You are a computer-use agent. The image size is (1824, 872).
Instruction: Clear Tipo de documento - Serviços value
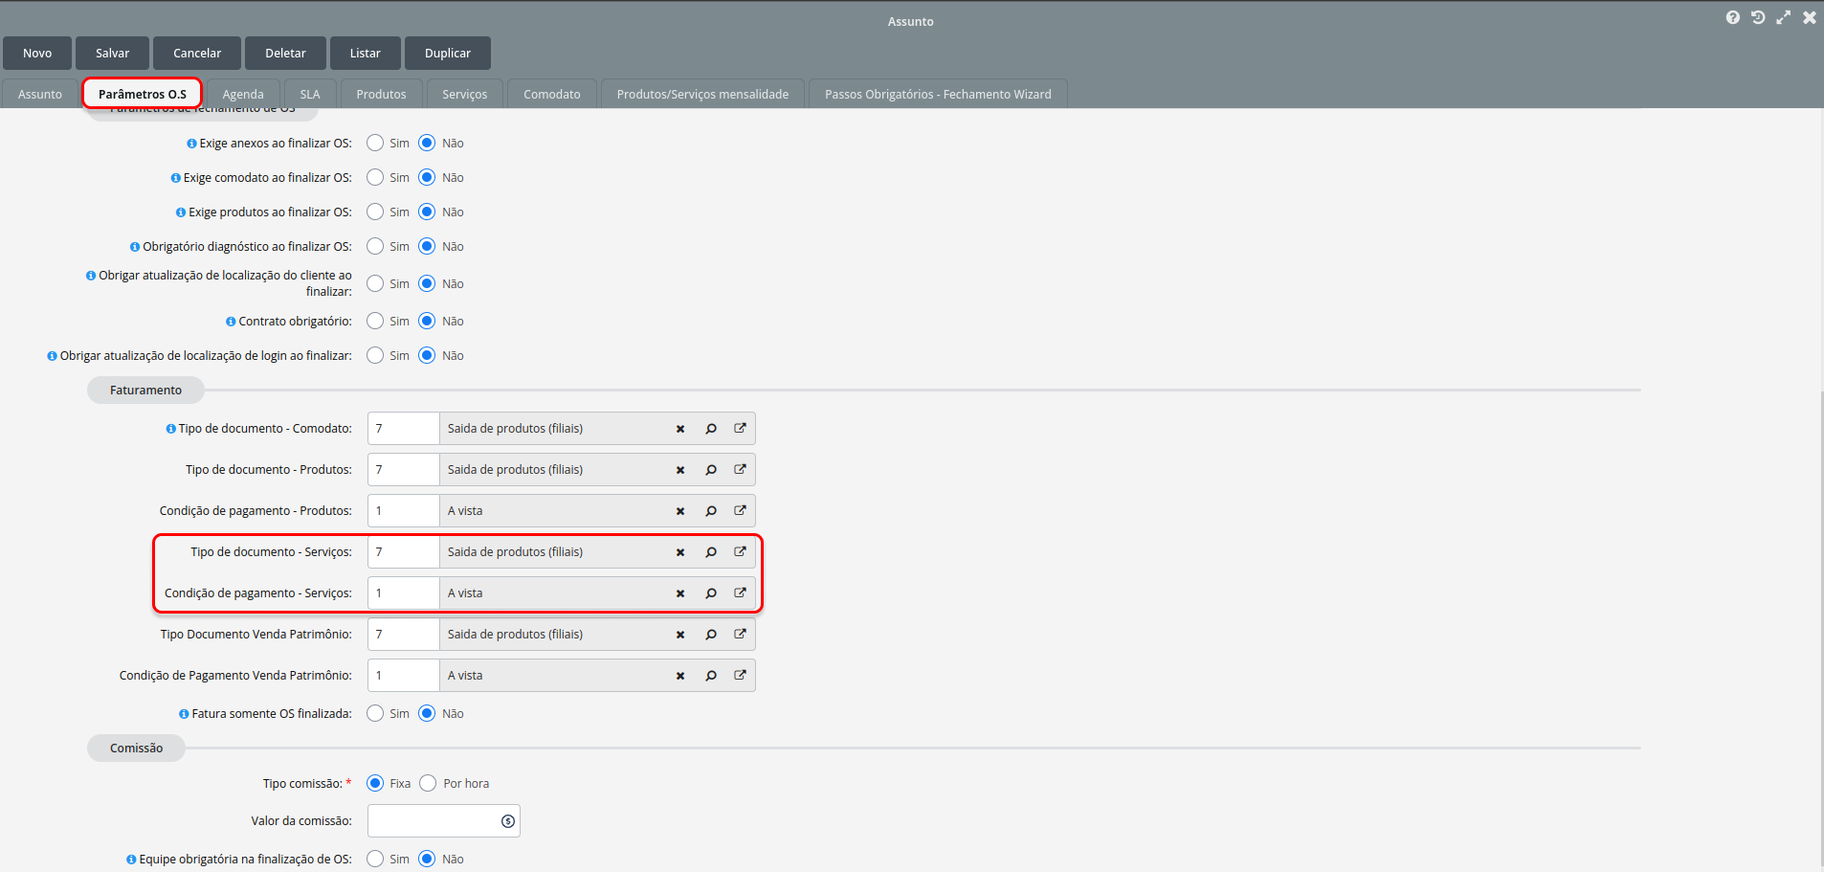tap(680, 552)
